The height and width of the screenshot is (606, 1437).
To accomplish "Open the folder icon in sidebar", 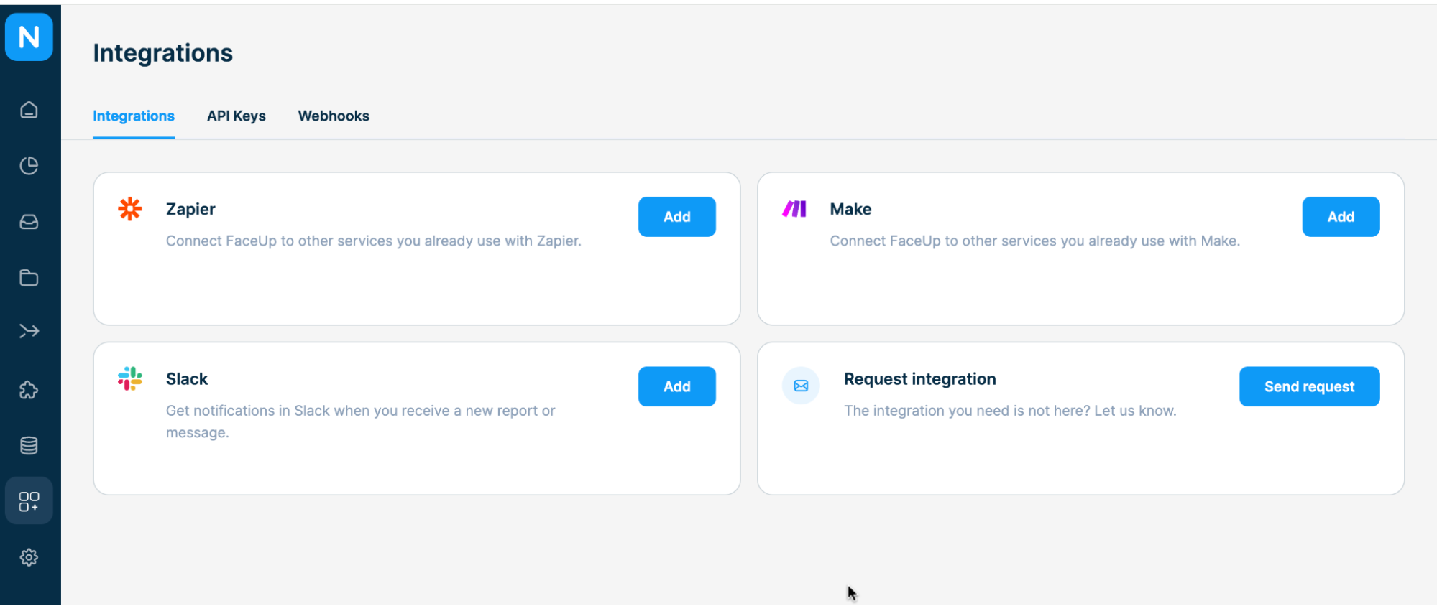I will click(29, 278).
